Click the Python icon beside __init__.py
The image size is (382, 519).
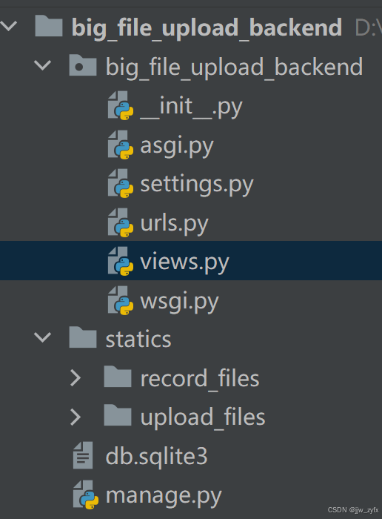pyautogui.click(x=121, y=105)
